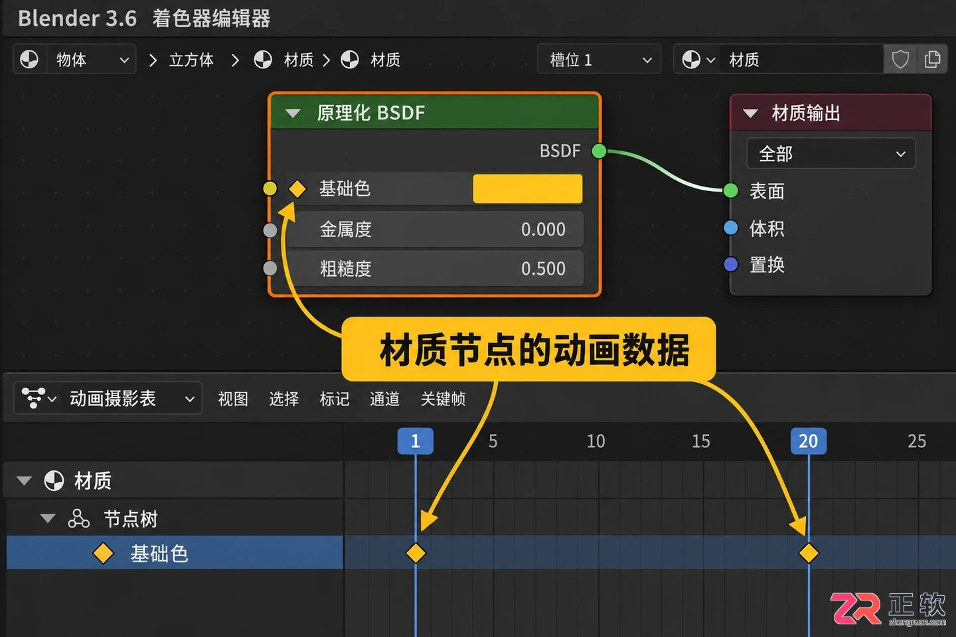Click the 基础色 yellow input socket
Image resolution: width=956 pixels, height=637 pixels.
coord(270,189)
